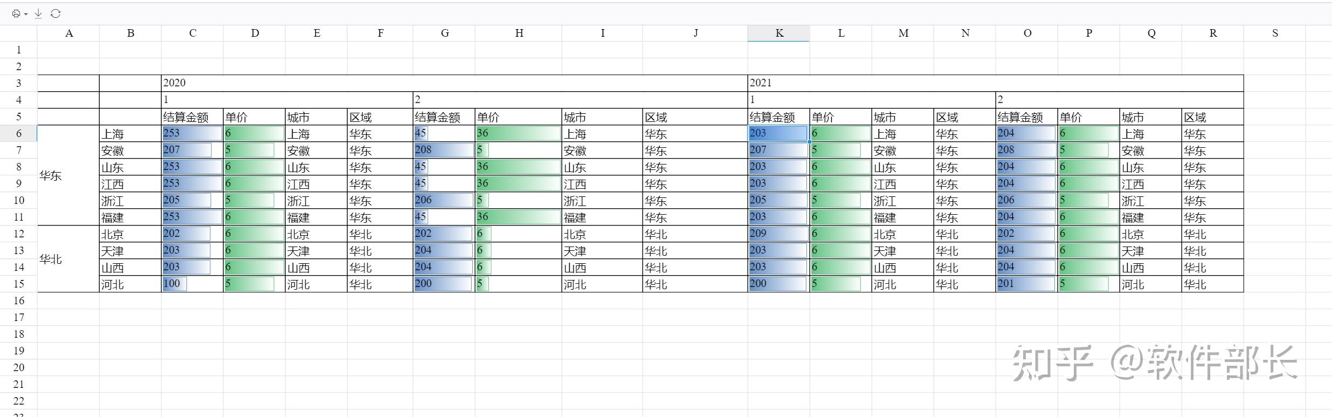Click the 2020 year header cell

pos(454,83)
